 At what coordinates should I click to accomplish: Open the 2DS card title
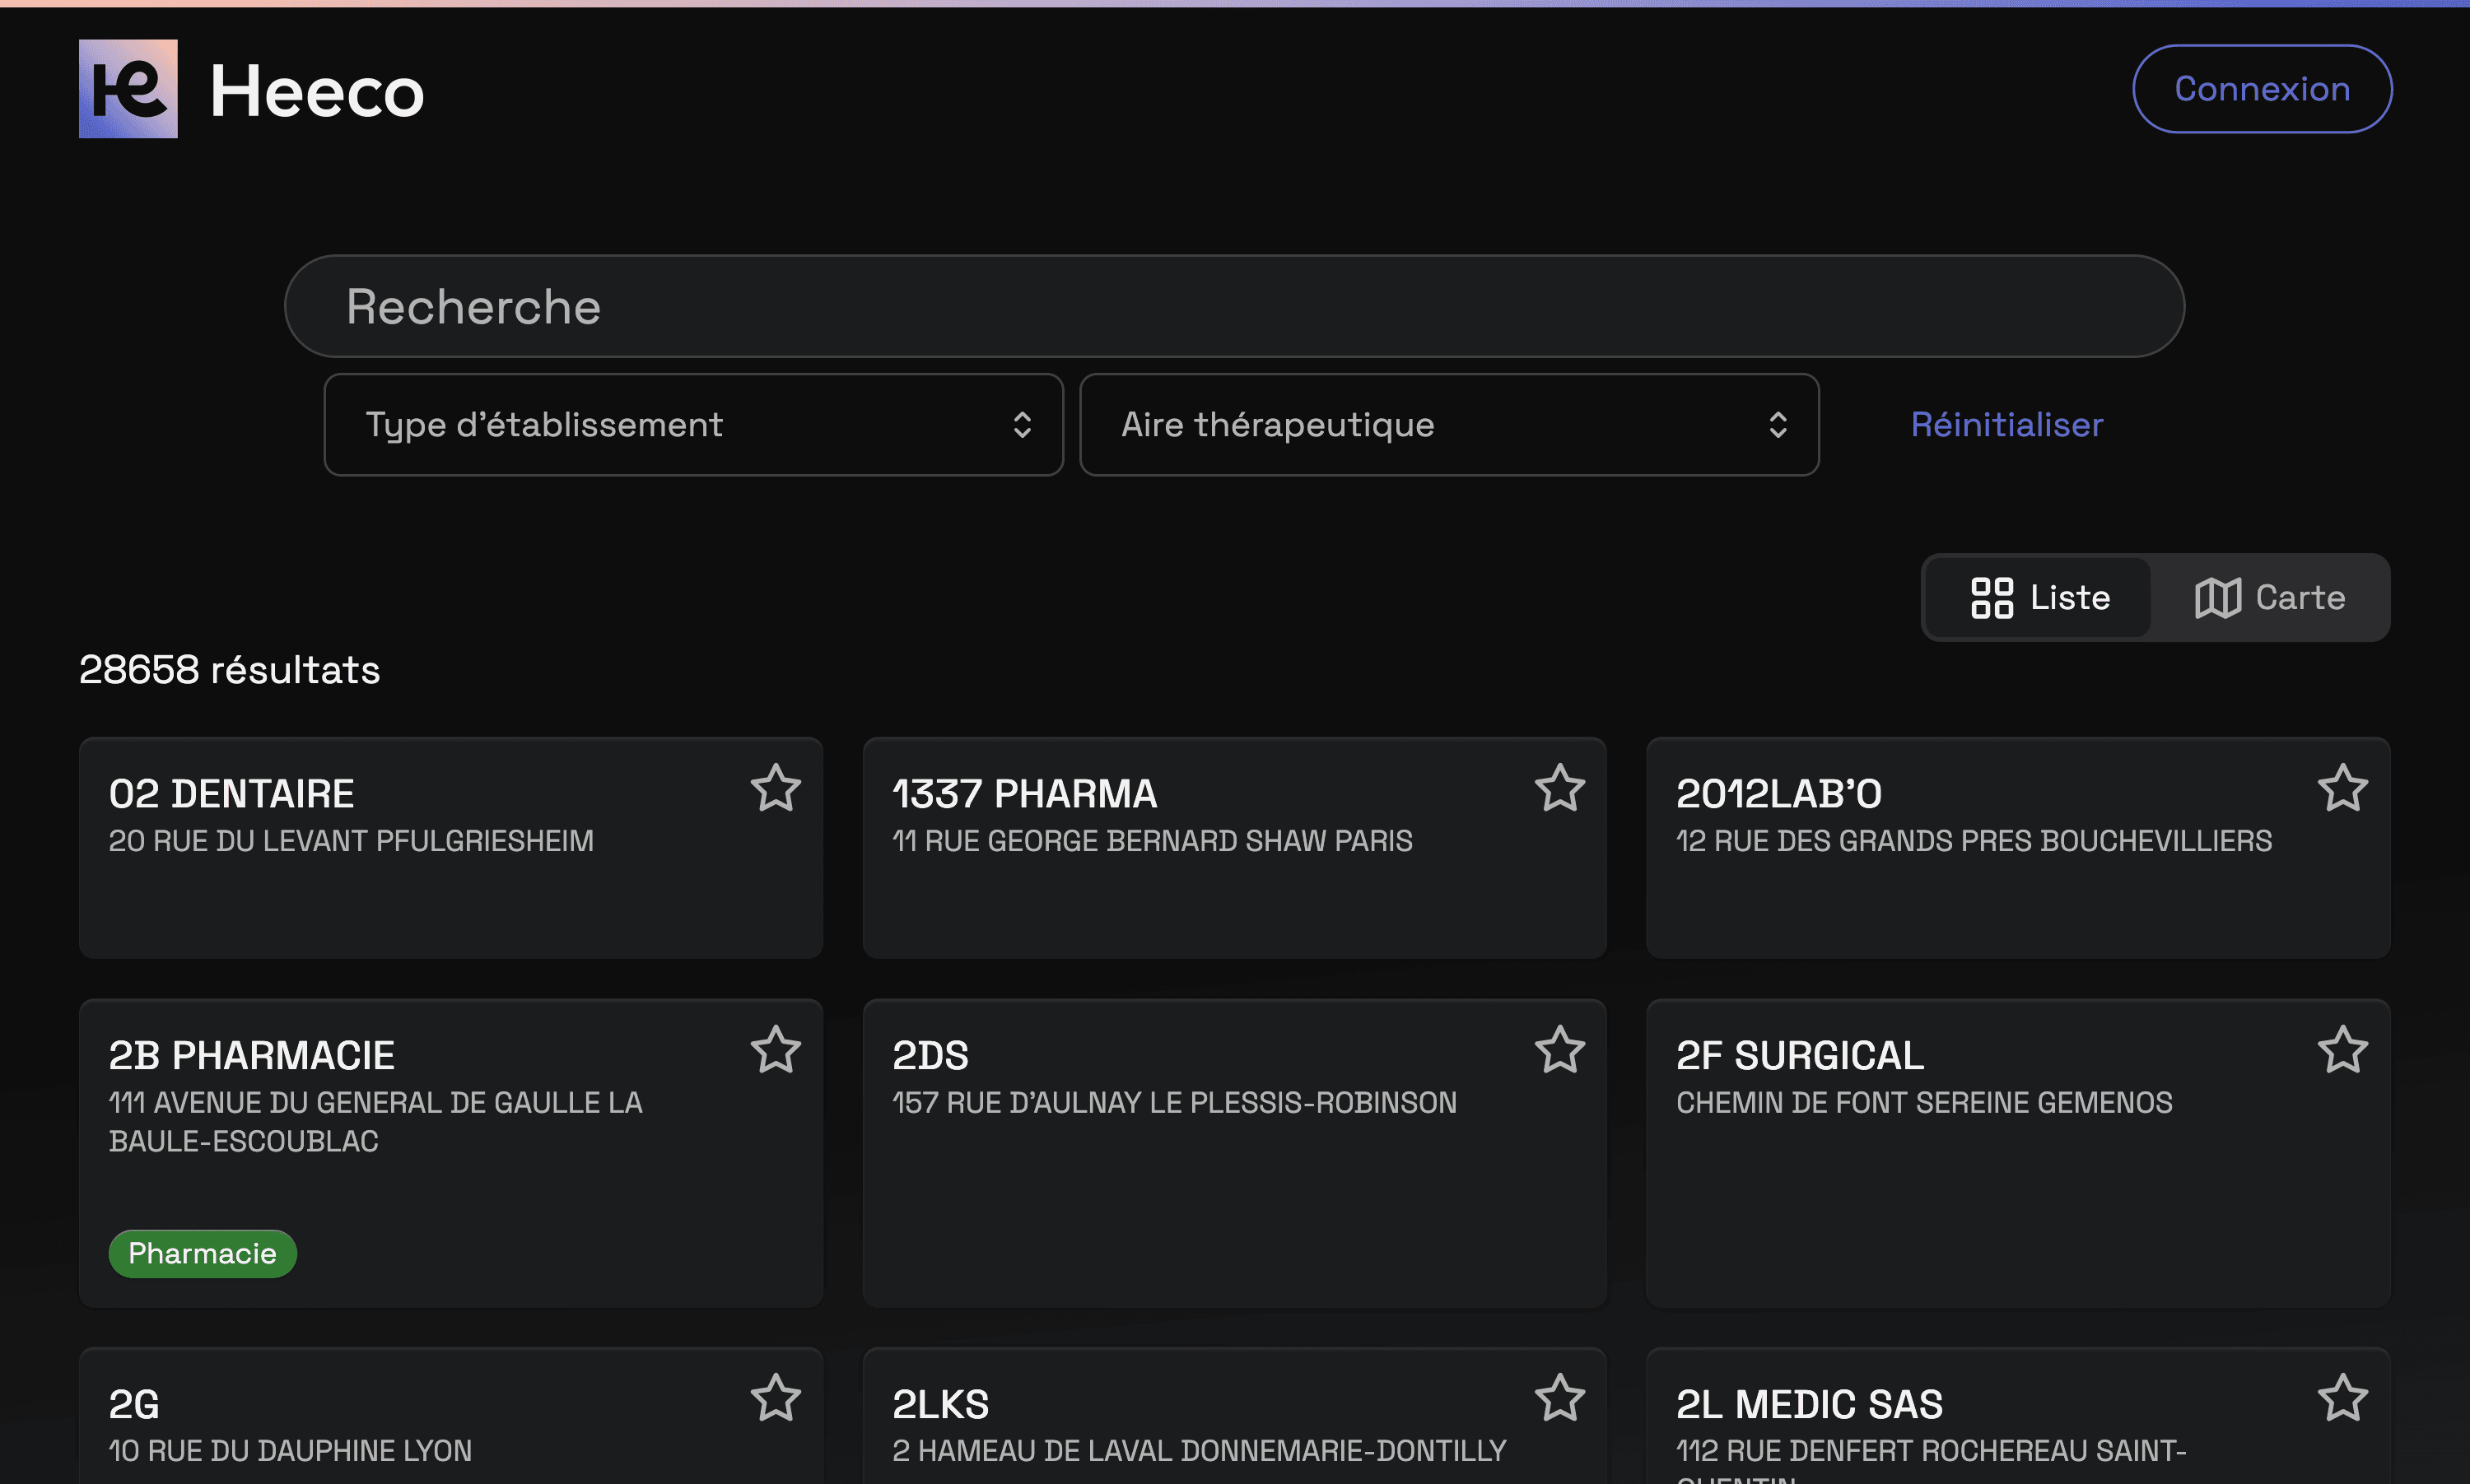pyautogui.click(x=930, y=1056)
